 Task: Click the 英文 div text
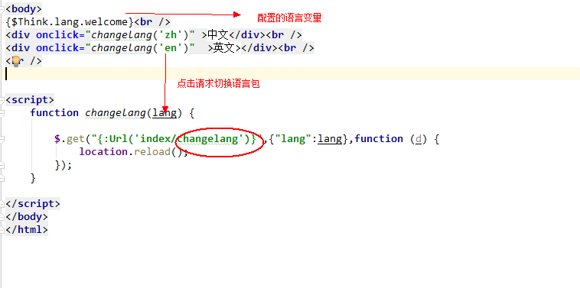click(x=223, y=48)
